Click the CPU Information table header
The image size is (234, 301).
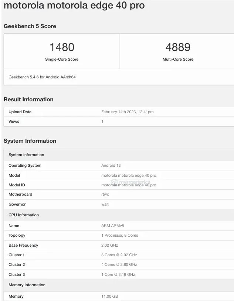(x=24, y=215)
